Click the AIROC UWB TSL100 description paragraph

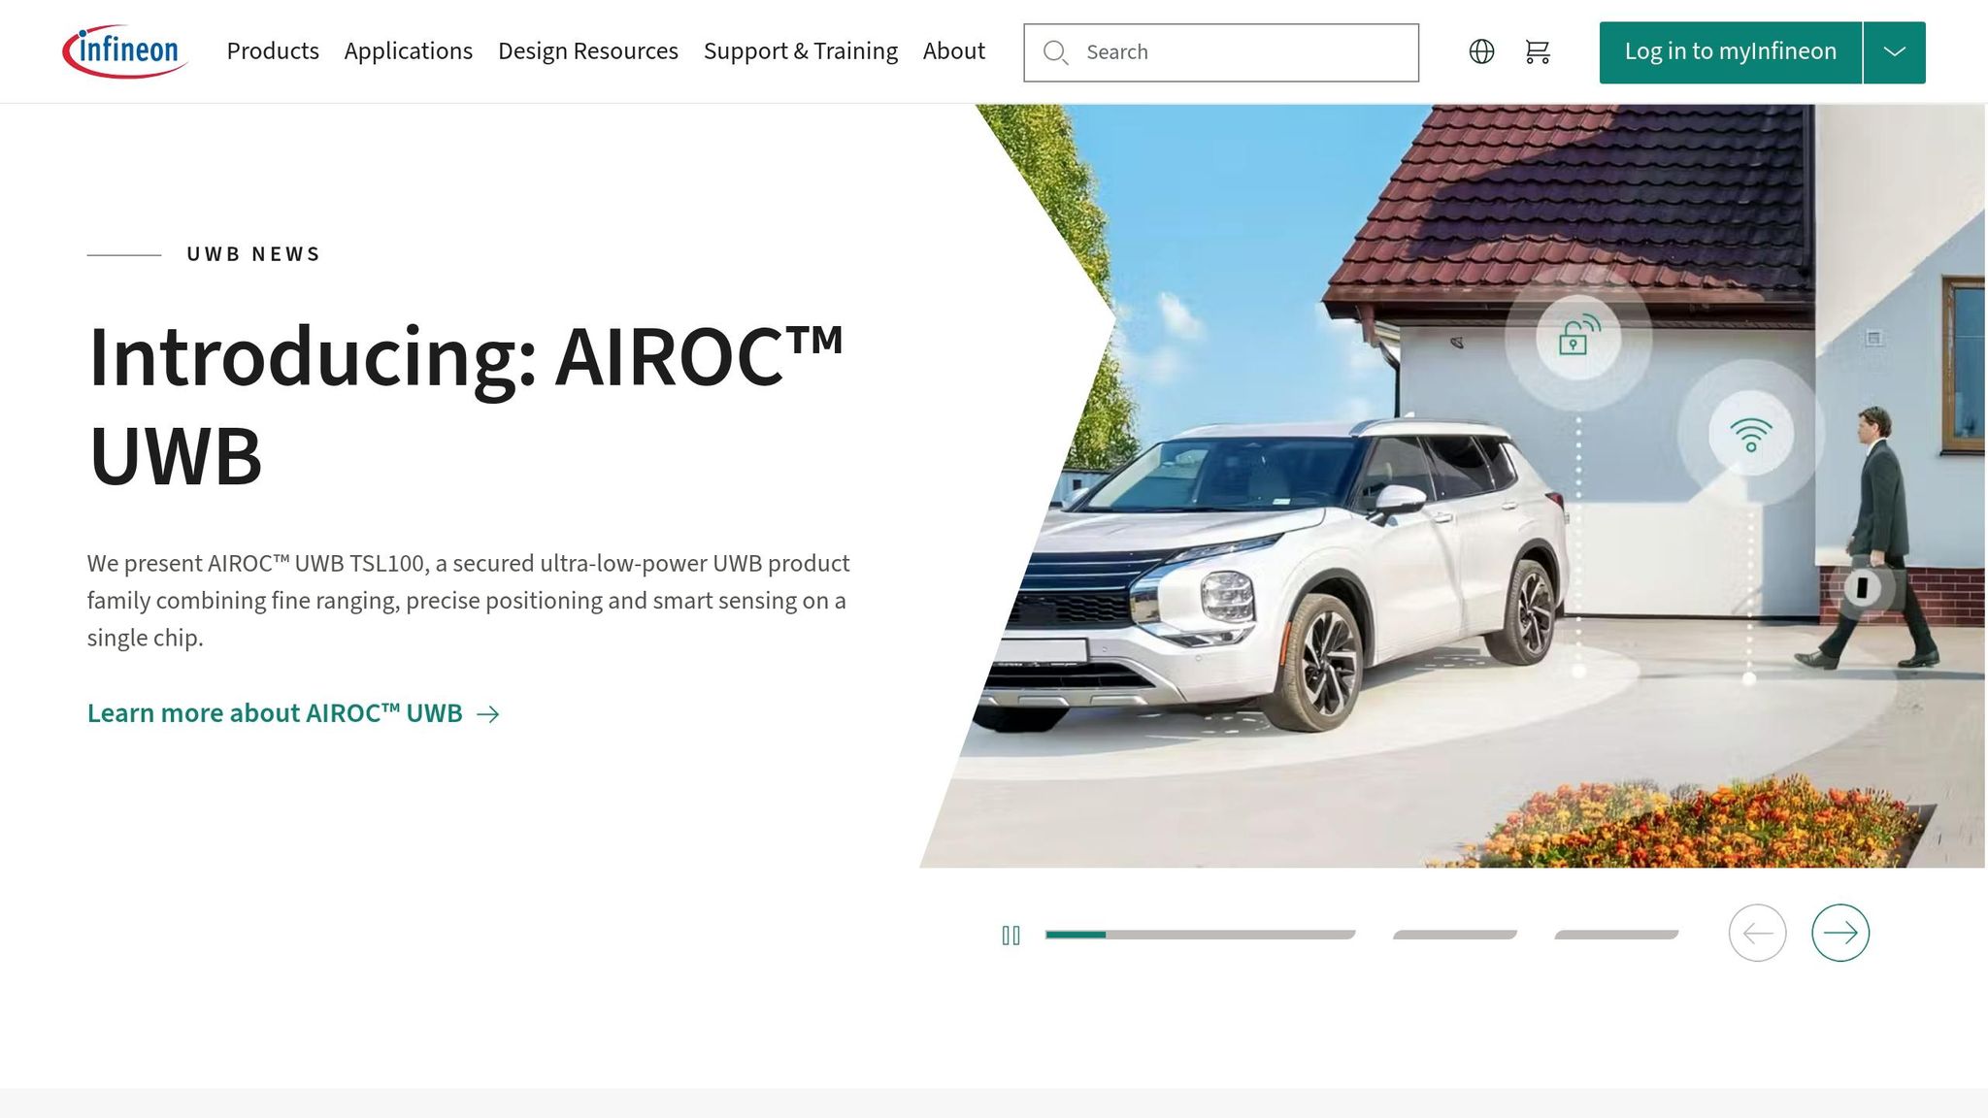tap(469, 601)
